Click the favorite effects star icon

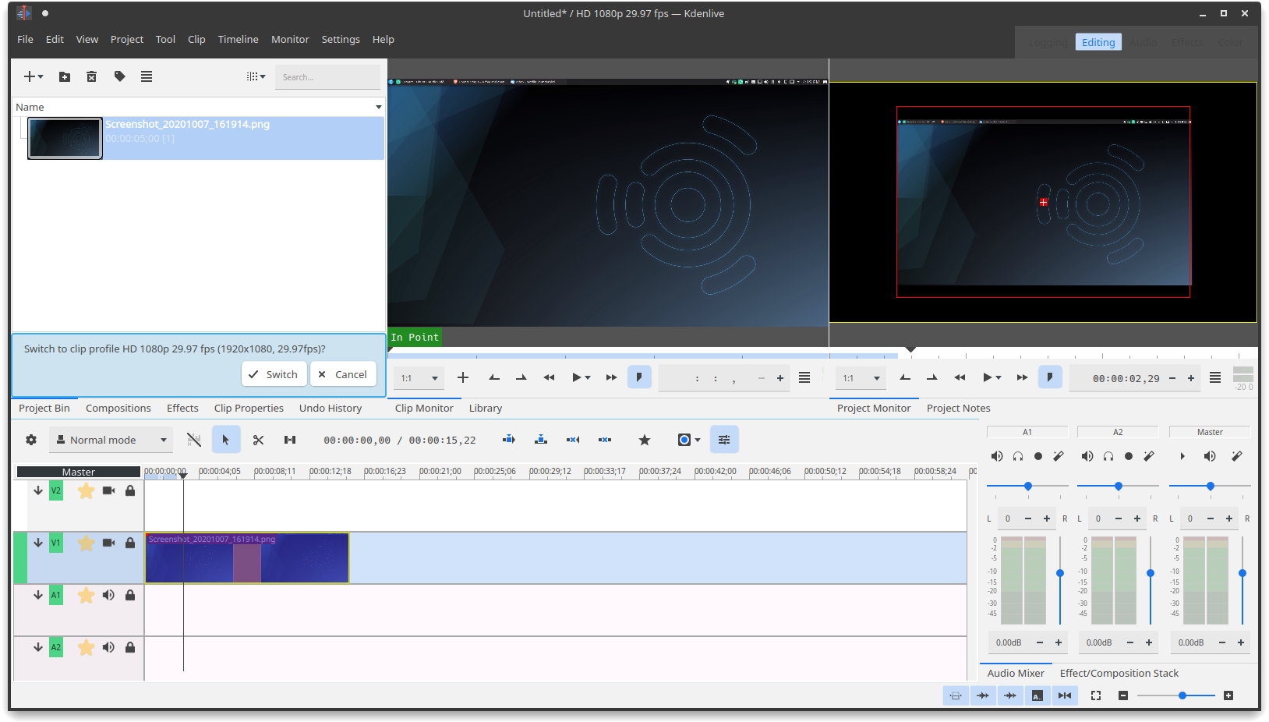(x=645, y=439)
